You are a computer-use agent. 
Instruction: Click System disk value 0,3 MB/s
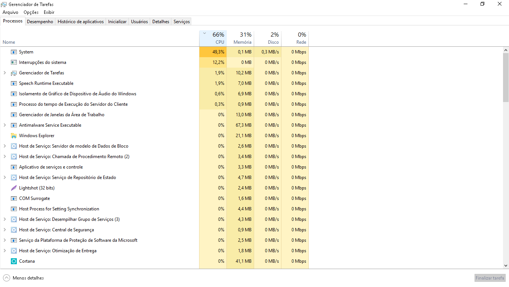coord(270,52)
